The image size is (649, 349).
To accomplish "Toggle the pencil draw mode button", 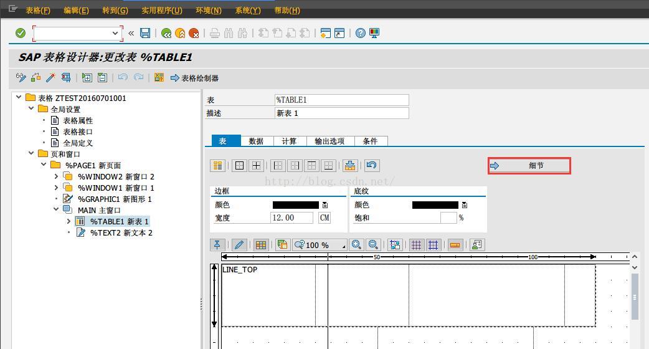I will (x=239, y=245).
